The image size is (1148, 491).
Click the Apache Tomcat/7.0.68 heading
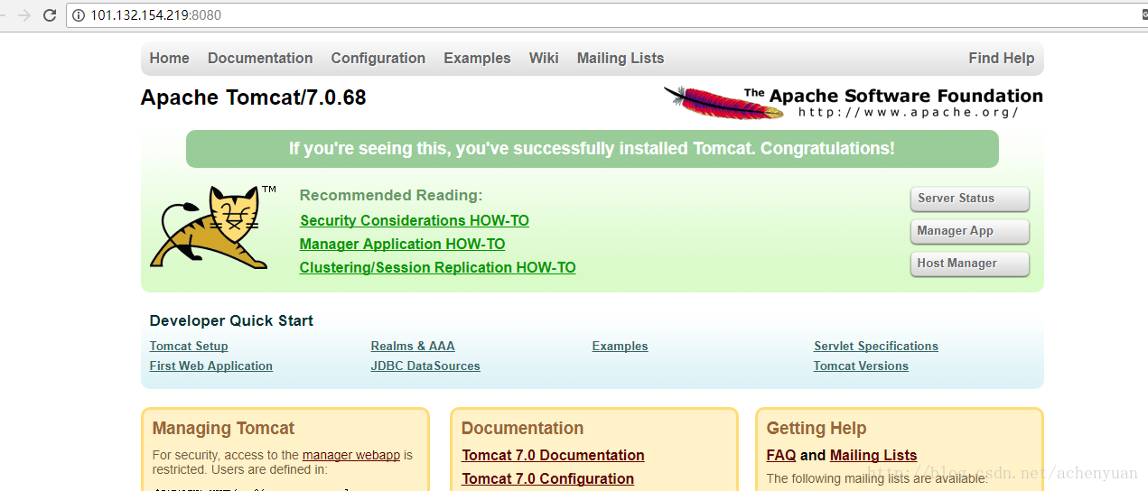(254, 97)
